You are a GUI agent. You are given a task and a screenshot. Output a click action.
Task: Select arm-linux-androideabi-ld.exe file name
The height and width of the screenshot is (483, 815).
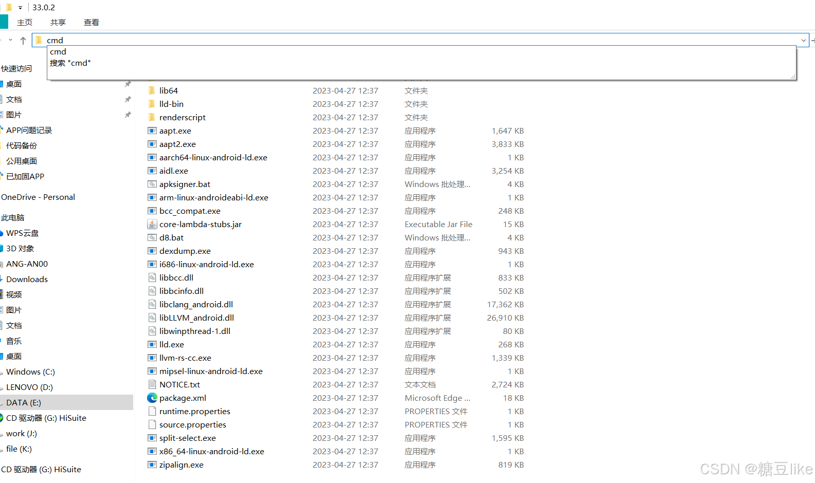tap(214, 198)
